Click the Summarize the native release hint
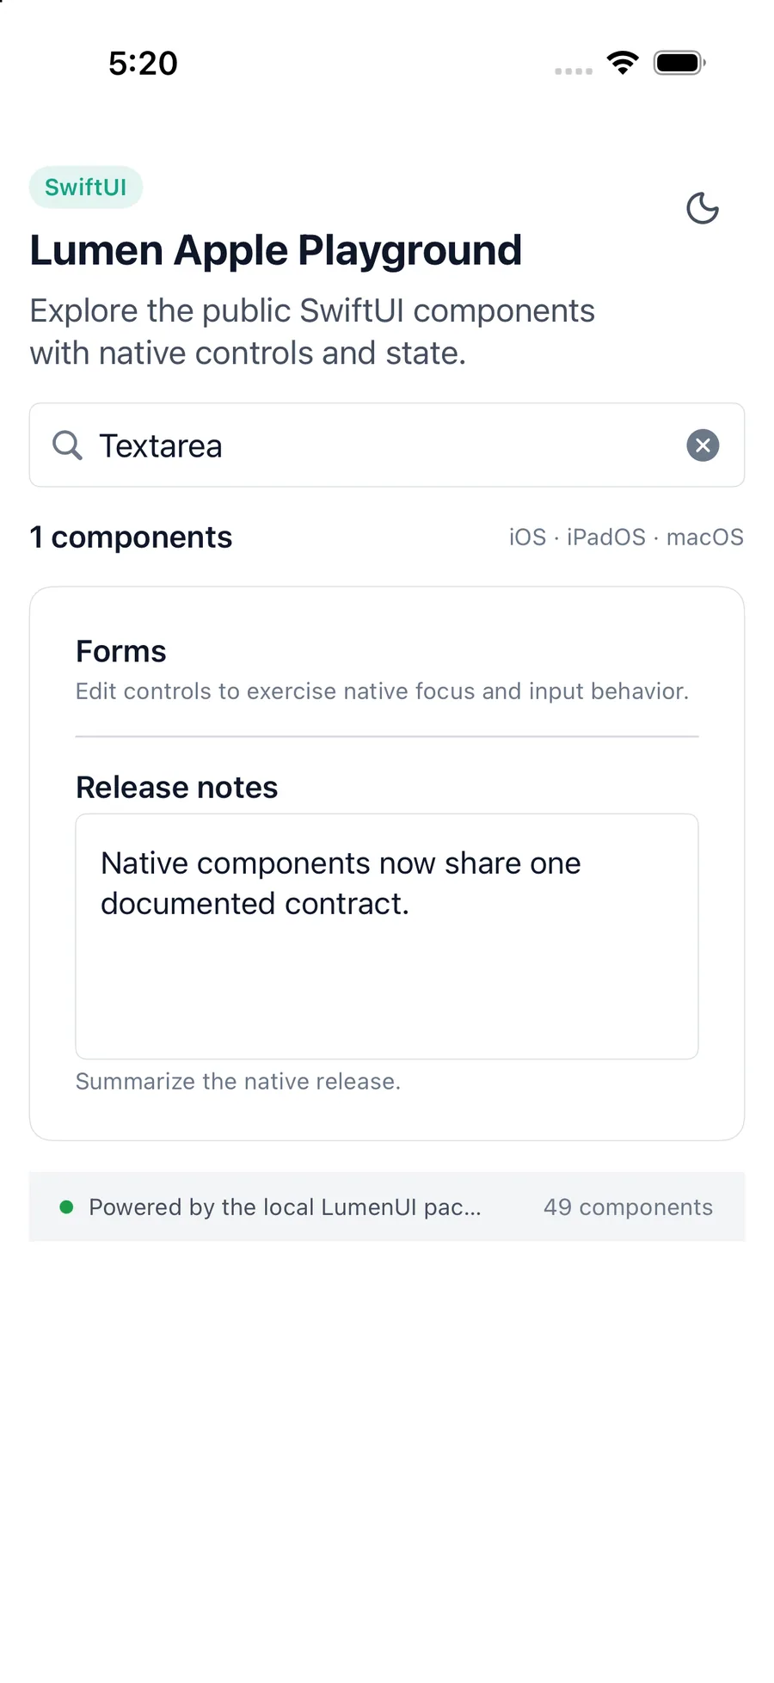 [238, 1082]
